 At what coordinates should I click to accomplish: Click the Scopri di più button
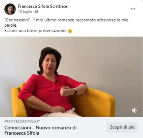122,127
